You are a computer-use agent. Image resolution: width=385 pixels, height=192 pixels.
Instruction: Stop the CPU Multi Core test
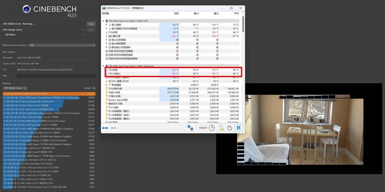pos(91,23)
